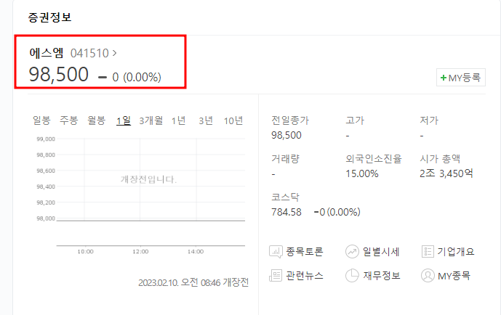Open the 관련뉴스 link text

pos(304,276)
